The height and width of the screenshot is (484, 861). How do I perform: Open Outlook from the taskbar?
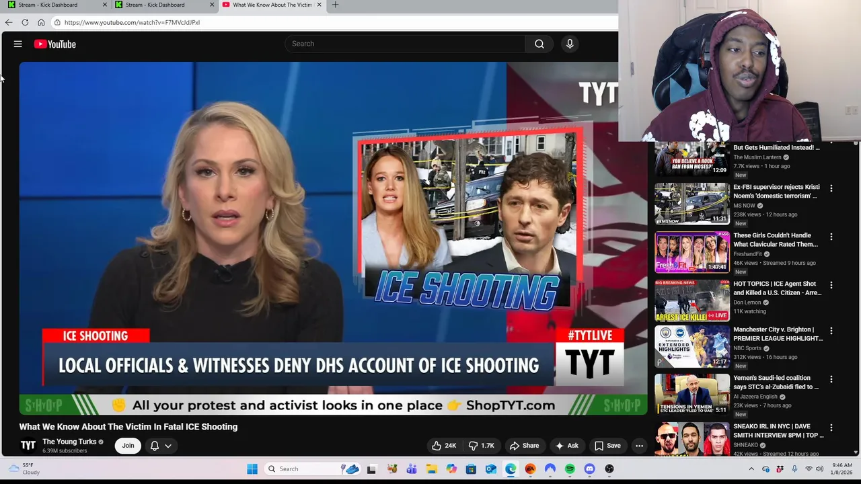pyautogui.click(x=490, y=469)
